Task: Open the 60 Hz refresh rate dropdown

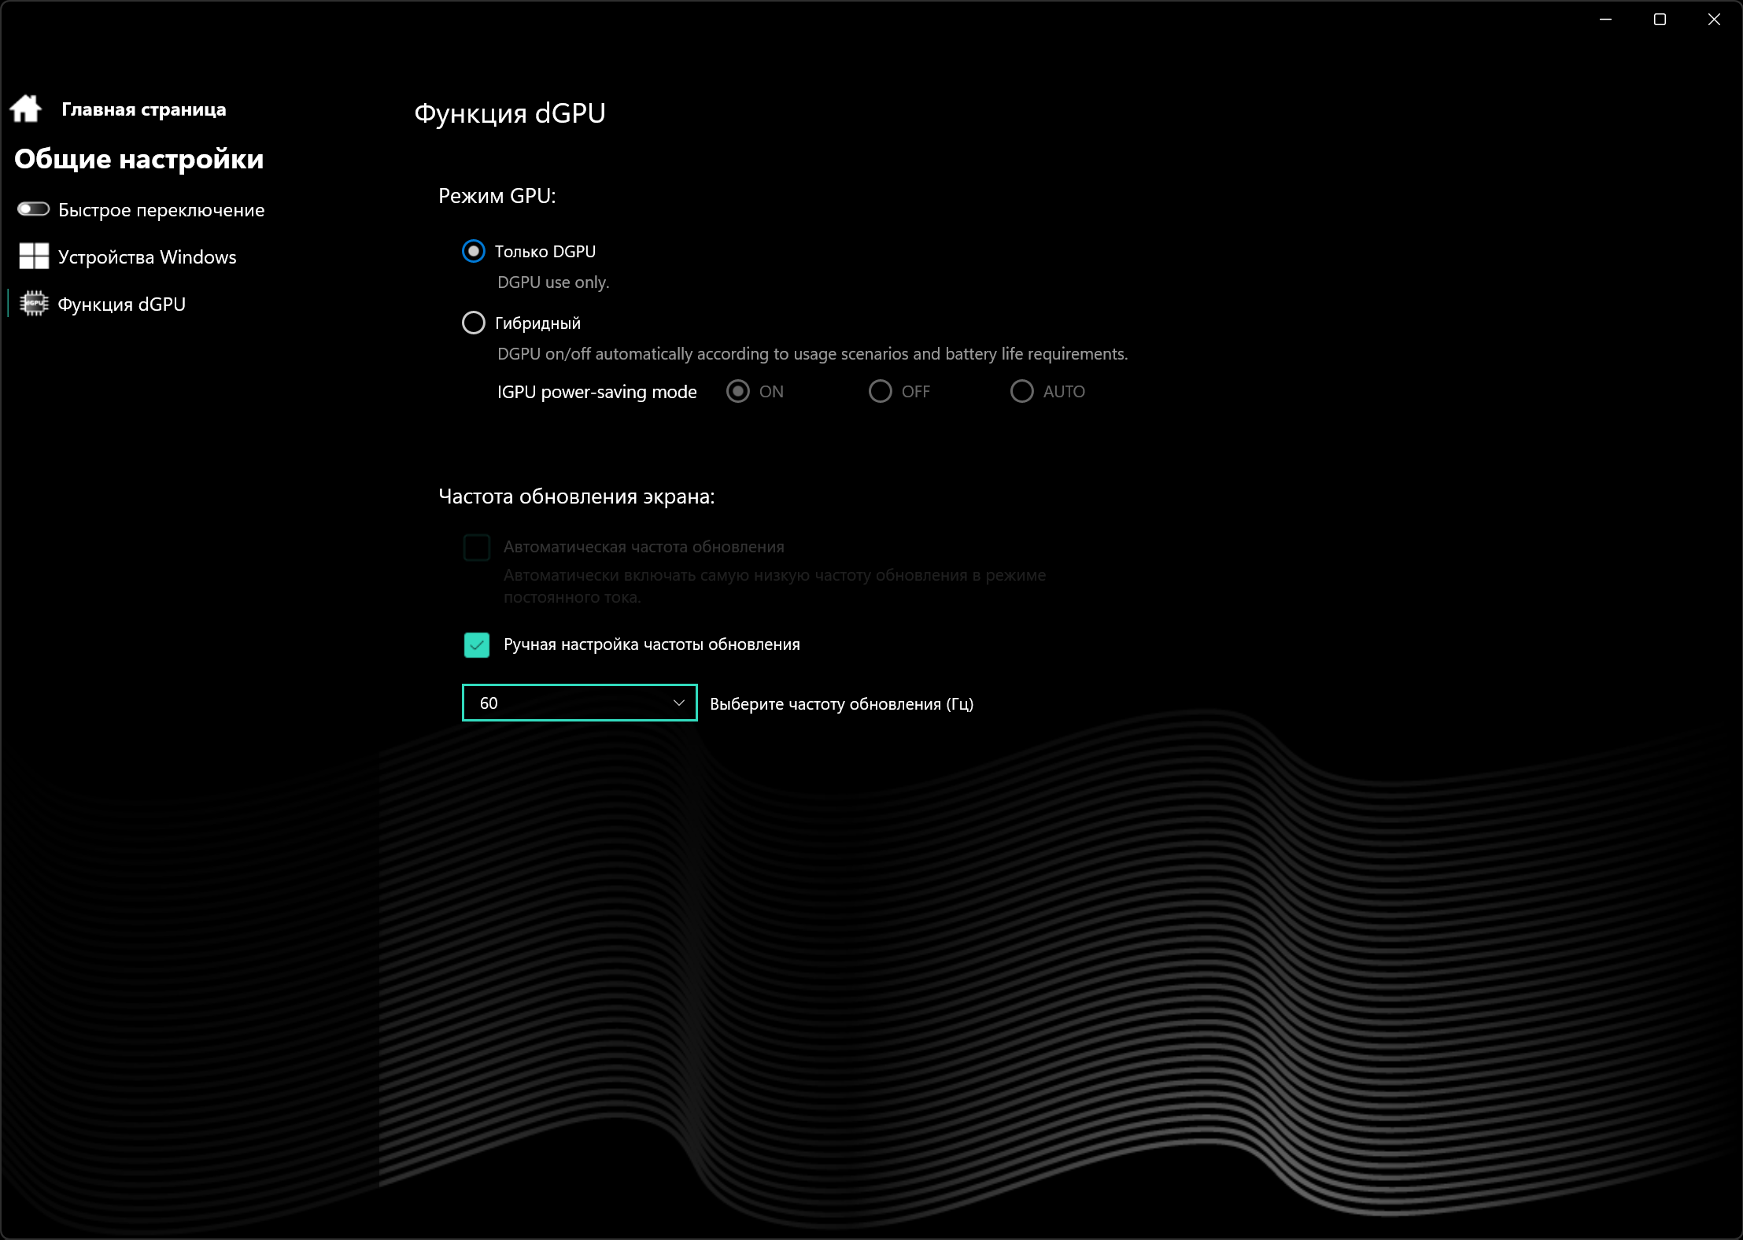Action: pyautogui.click(x=578, y=703)
